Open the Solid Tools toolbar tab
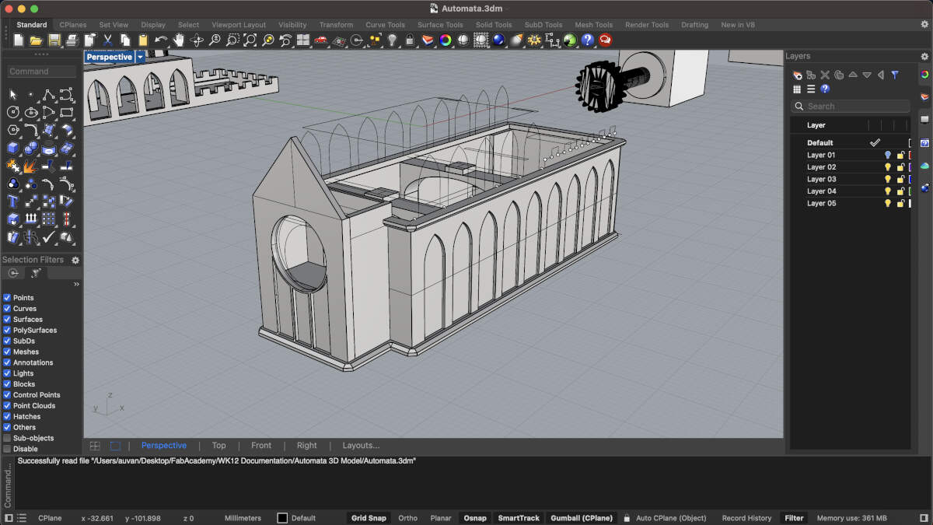The height and width of the screenshot is (525, 933). pyautogui.click(x=494, y=25)
